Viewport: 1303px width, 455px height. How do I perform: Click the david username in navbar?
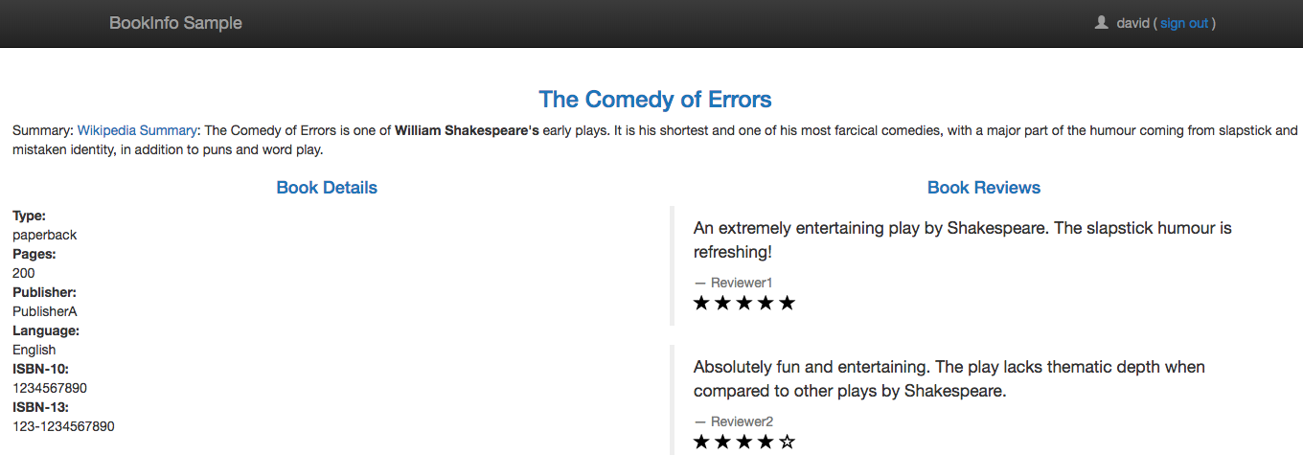1132,23
